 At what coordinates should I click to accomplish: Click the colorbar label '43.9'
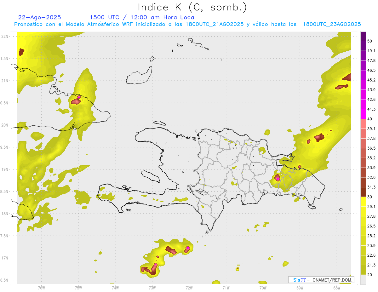tap(371, 90)
